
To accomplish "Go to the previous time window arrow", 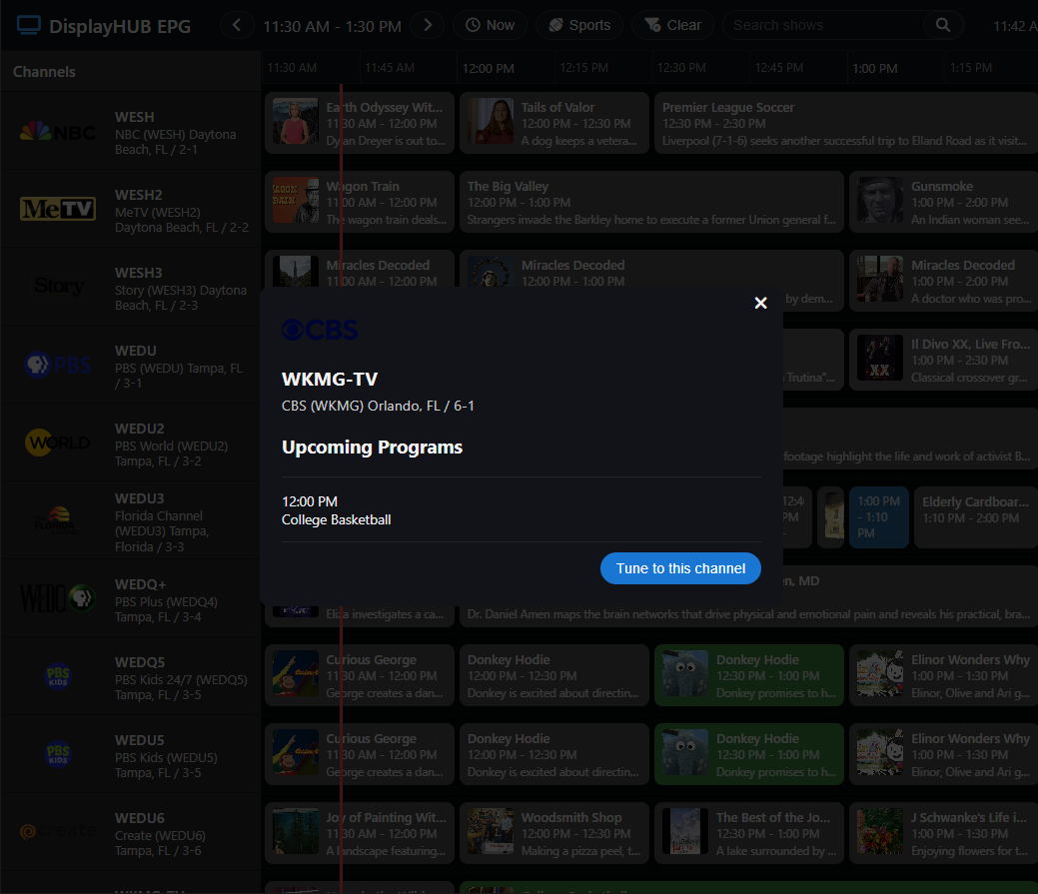I will (237, 25).
